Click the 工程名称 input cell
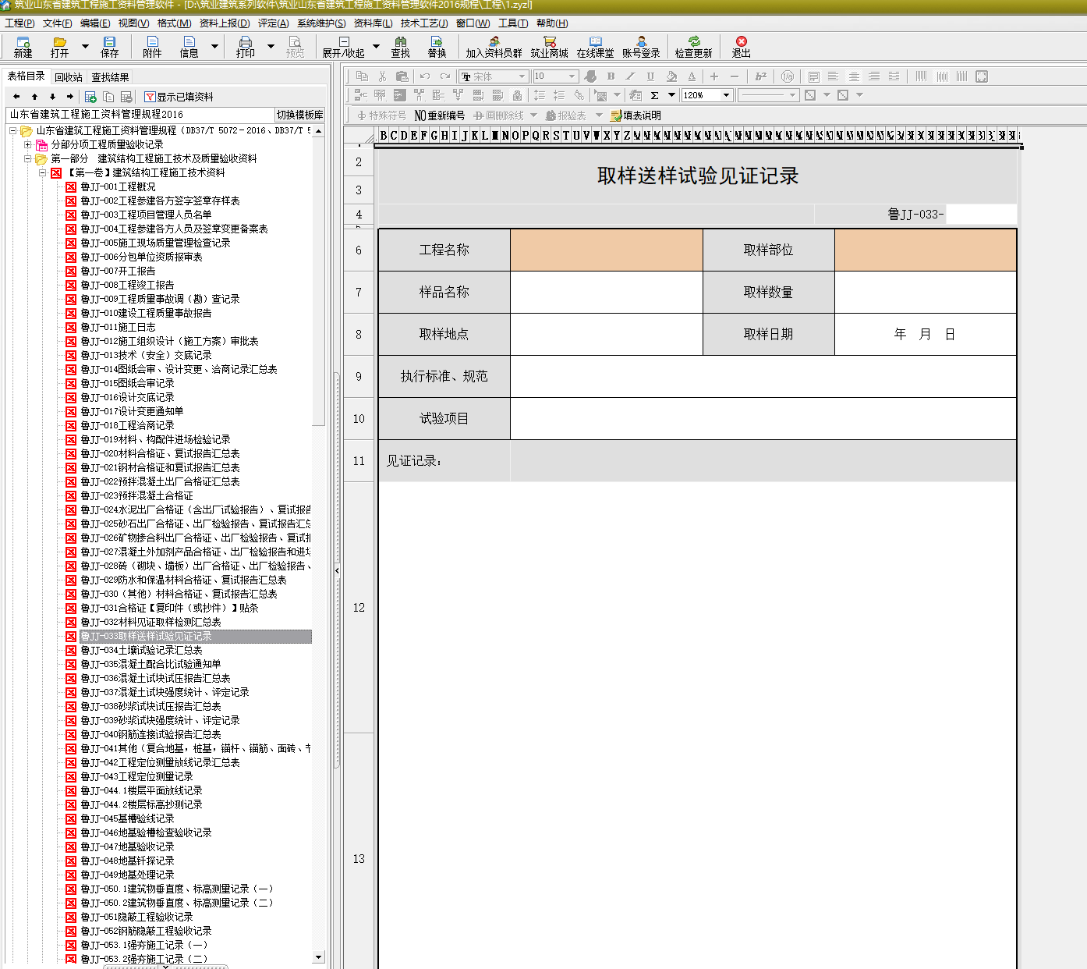 607,250
